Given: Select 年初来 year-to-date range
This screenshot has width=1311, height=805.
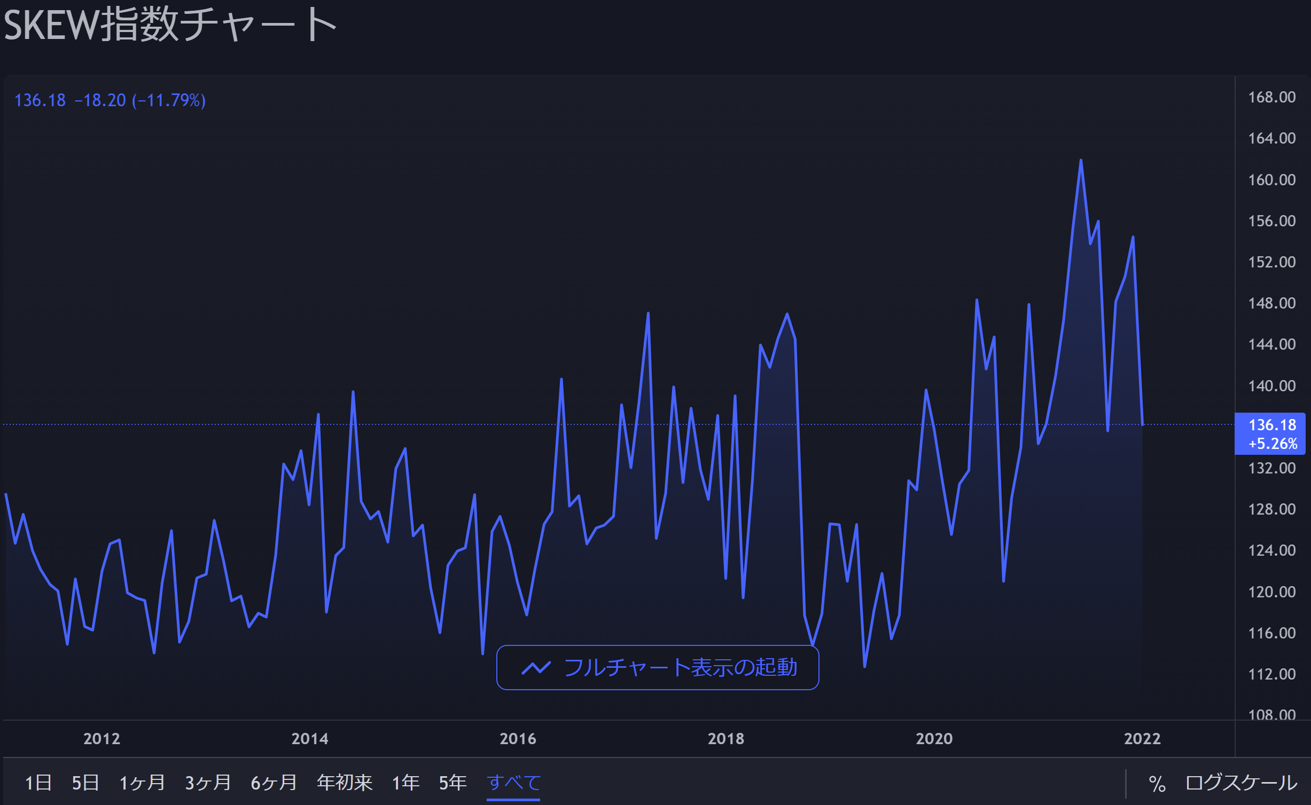Looking at the screenshot, I should pyautogui.click(x=345, y=783).
